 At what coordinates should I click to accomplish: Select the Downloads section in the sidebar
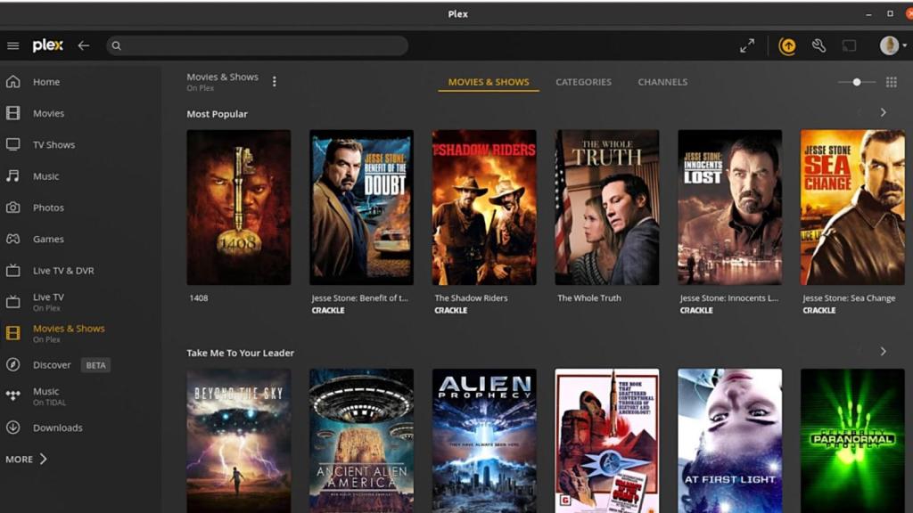(x=57, y=427)
